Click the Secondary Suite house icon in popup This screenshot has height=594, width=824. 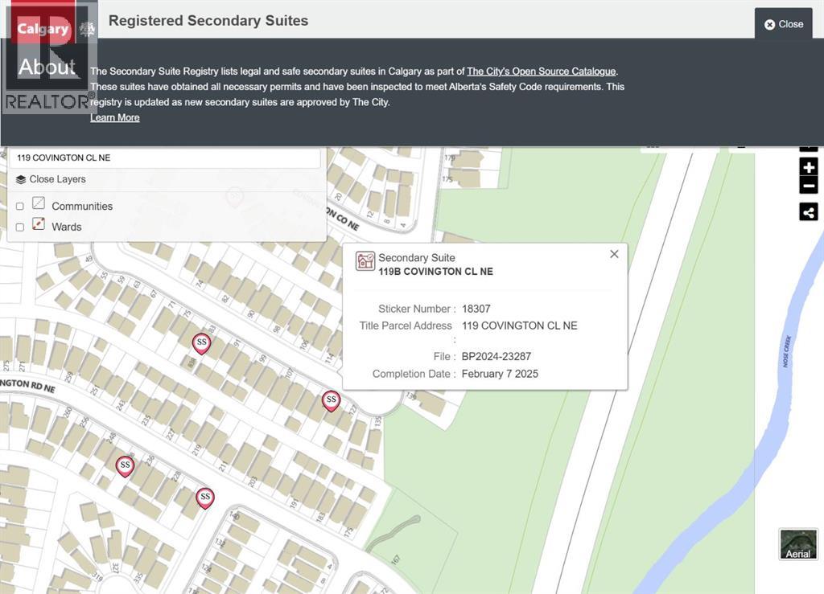click(x=365, y=260)
